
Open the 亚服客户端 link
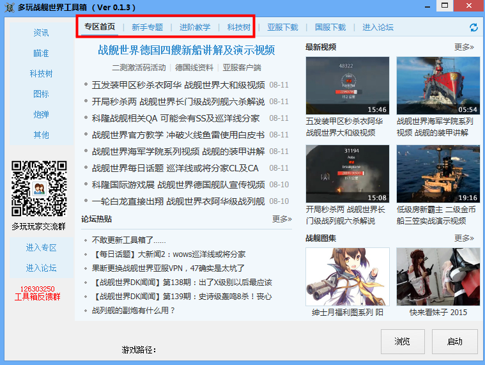click(x=242, y=67)
